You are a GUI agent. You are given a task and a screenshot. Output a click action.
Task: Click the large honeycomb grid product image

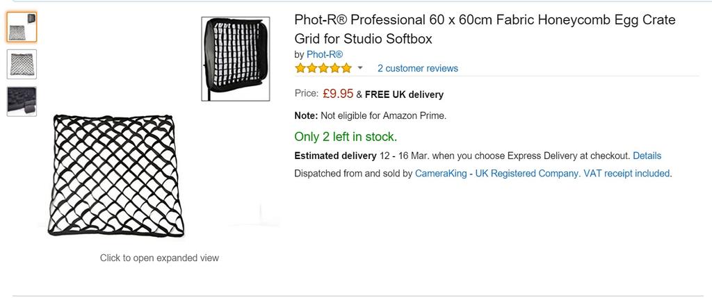(115, 175)
